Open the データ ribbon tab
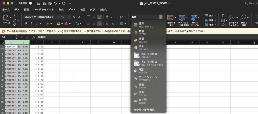This screenshot has width=258, height=114. click(72, 9)
